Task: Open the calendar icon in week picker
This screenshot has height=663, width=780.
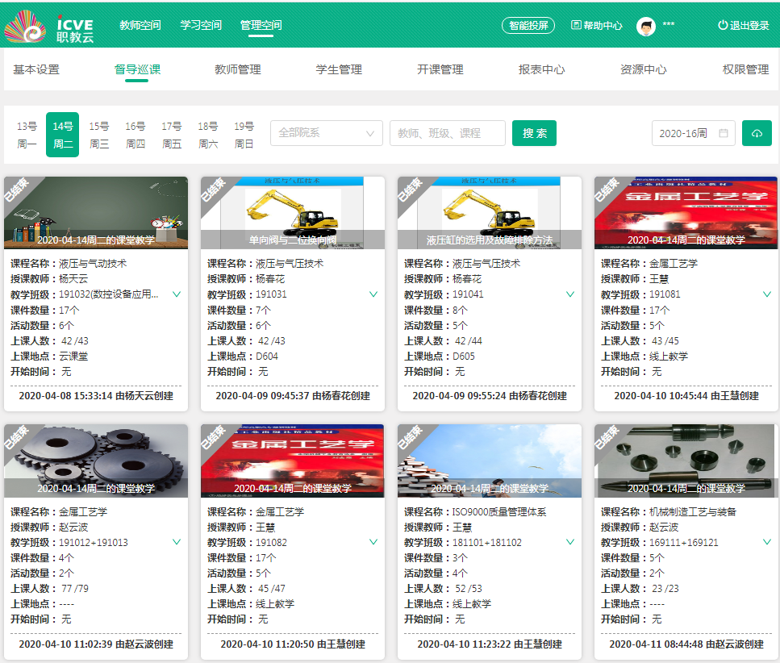Action: click(724, 133)
